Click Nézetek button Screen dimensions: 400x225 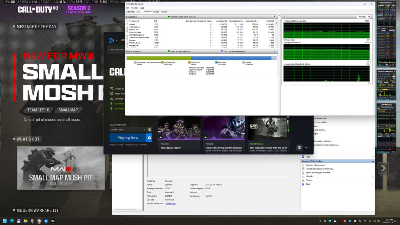pyautogui.click(x=362, y=17)
